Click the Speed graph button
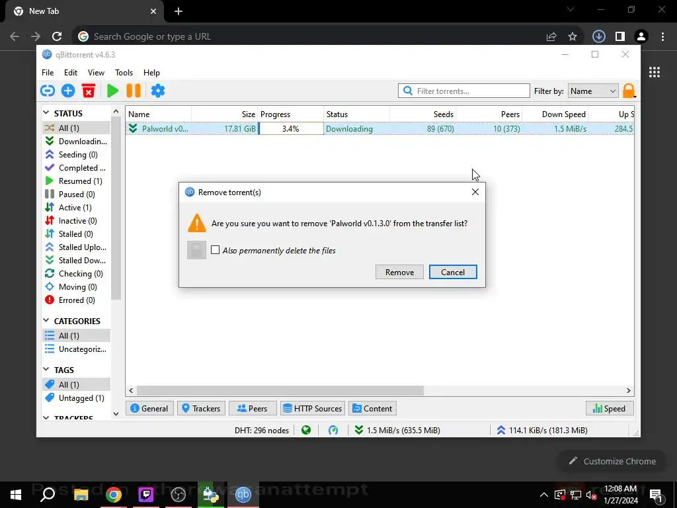Viewport: 677px width, 508px height. pos(610,408)
